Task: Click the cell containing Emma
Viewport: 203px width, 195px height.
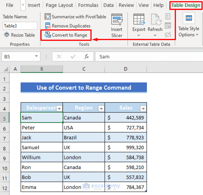Action: [42, 187]
